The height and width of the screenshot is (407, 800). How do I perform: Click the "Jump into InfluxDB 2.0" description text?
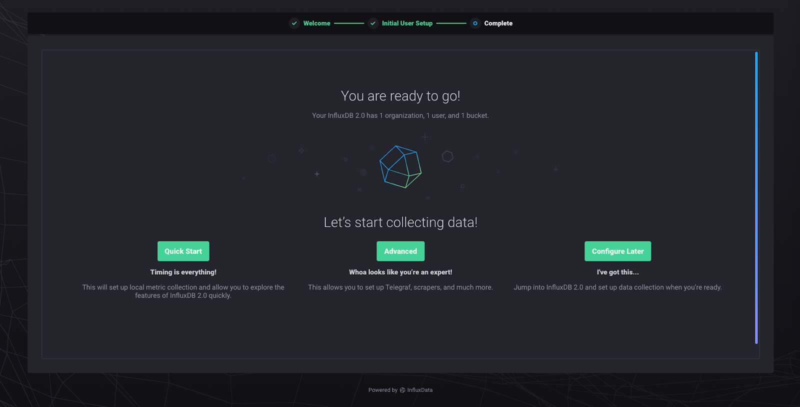(x=617, y=287)
